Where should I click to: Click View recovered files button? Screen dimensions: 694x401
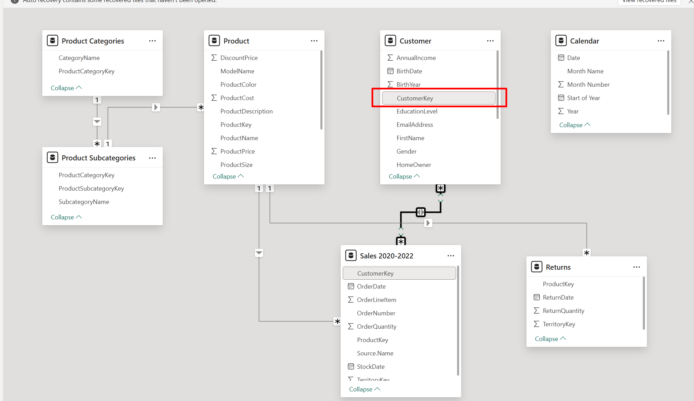click(649, 1)
